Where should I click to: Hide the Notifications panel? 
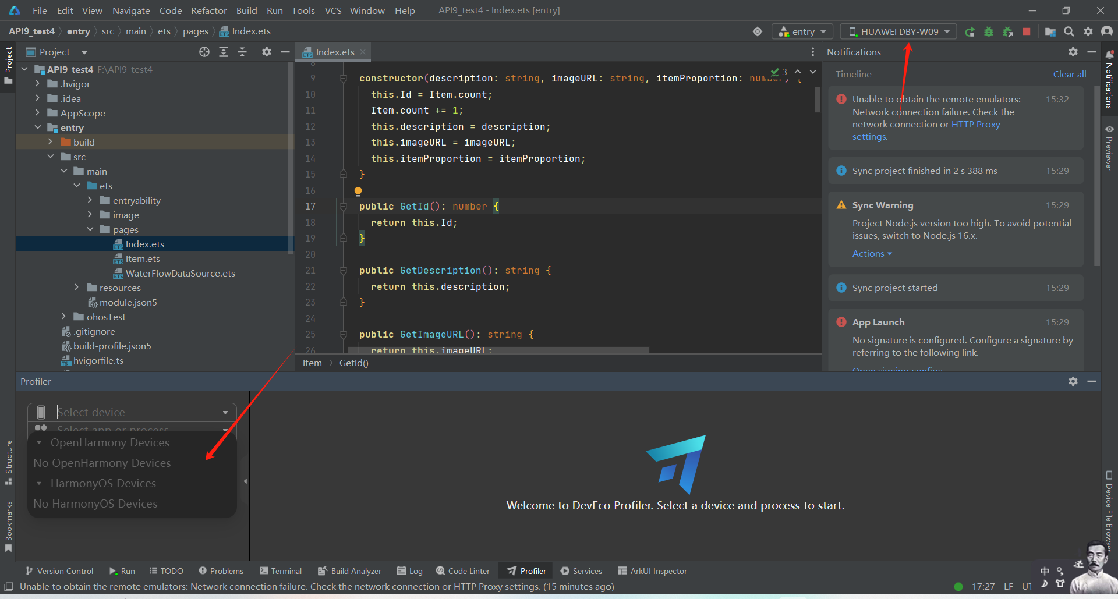click(x=1092, y=52)
